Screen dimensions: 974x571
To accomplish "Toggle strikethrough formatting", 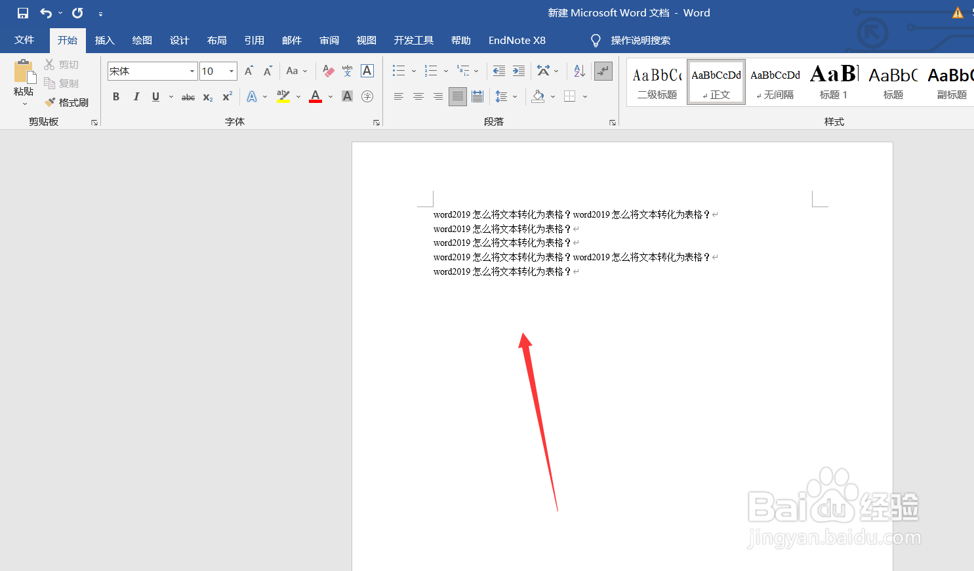I will (188, 97).
